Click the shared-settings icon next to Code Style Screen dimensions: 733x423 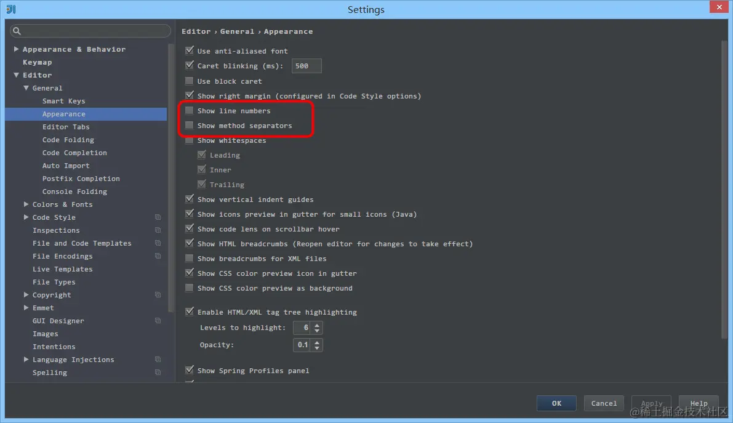[158, 217]
